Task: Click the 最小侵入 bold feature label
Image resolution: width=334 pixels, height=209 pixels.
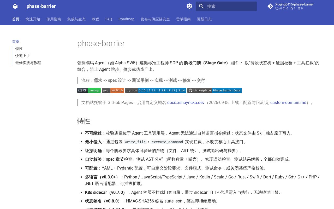Action: coord(93,142)
